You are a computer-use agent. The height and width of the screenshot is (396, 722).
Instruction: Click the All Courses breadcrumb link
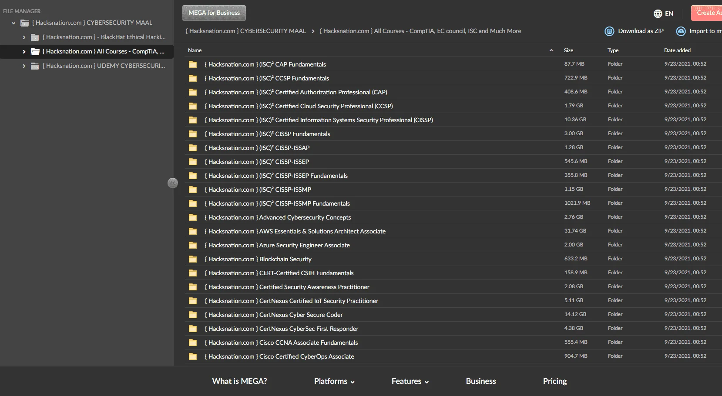[420, 31]
